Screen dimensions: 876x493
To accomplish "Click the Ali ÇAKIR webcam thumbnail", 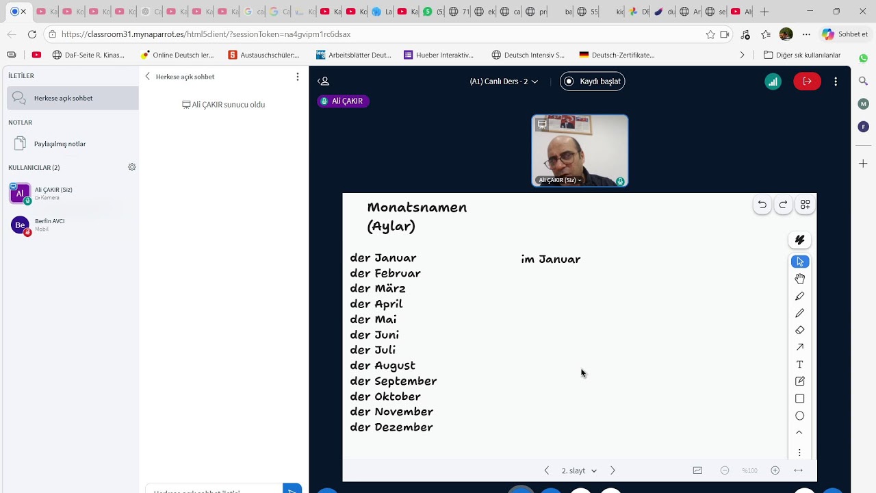I will [x=580, y=151].
